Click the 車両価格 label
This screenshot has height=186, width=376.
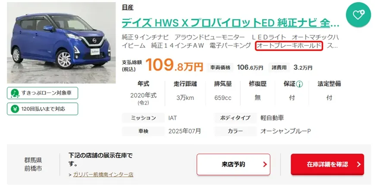pyautogui.click(x=220, y=68)
